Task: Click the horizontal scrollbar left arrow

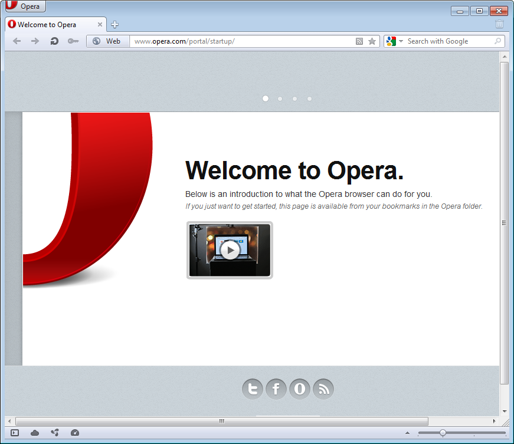Action: (9, 421)
